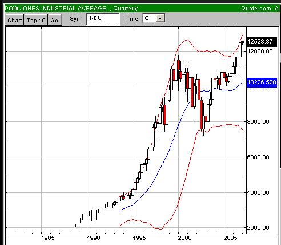The width and height of the screenshot is (281, 245).
Task: Open the Time period dropdown arrow
Action: click(x=160, y=18)
